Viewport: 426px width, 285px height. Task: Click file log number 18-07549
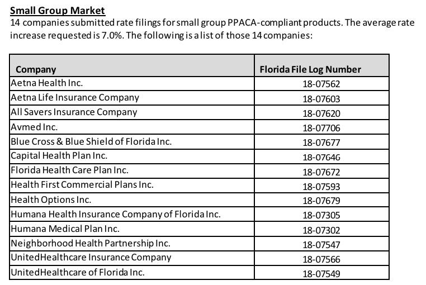pyautogui.click(x=321, y=274)
